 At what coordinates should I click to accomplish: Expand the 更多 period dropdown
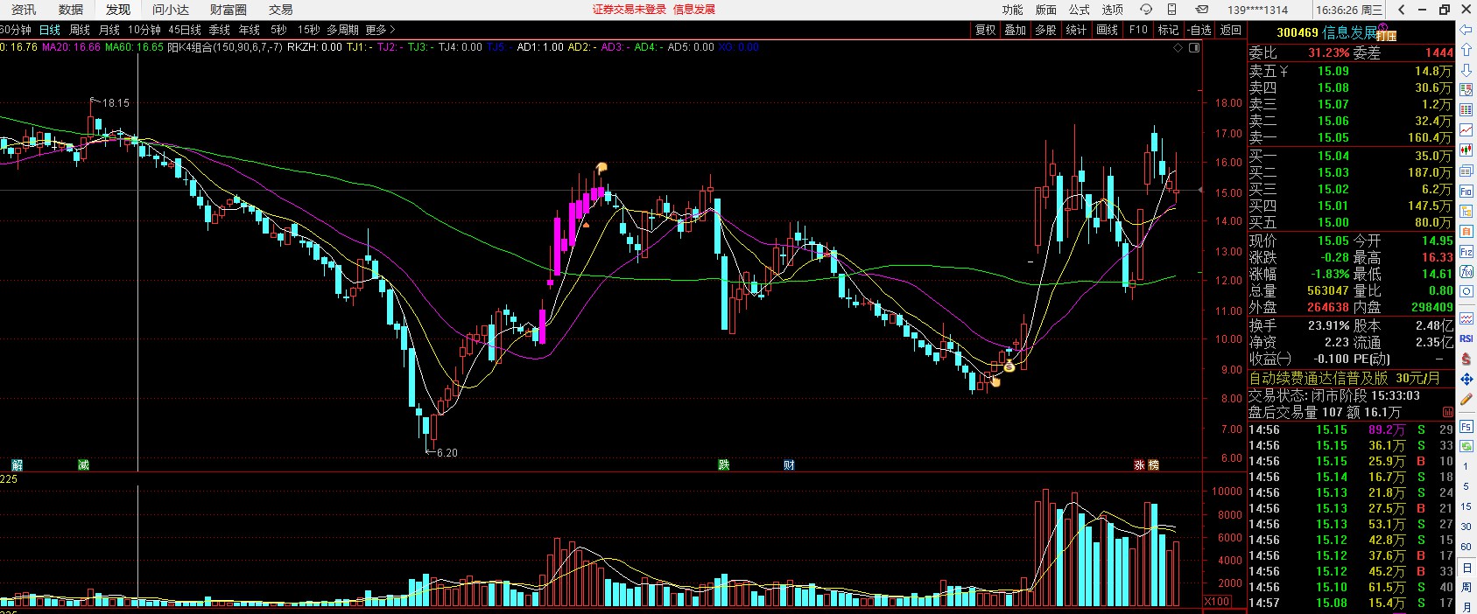pos(379,30)
